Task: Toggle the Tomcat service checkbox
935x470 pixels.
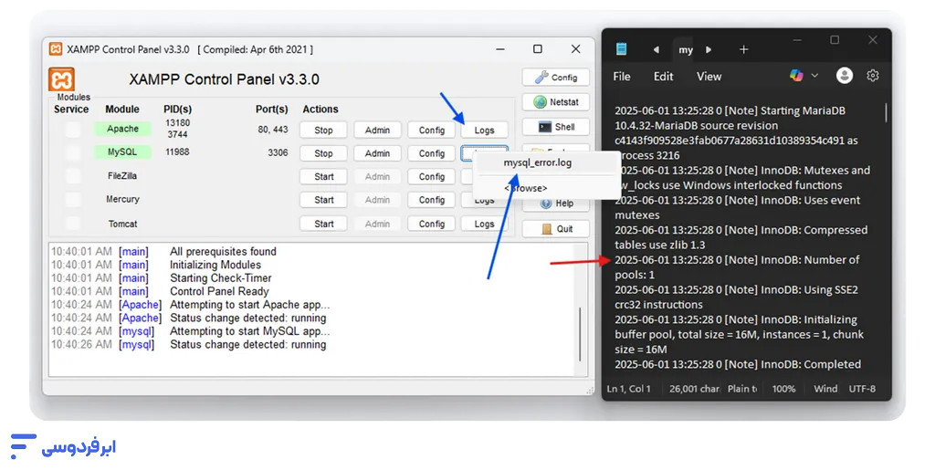Action: (73, 224)
